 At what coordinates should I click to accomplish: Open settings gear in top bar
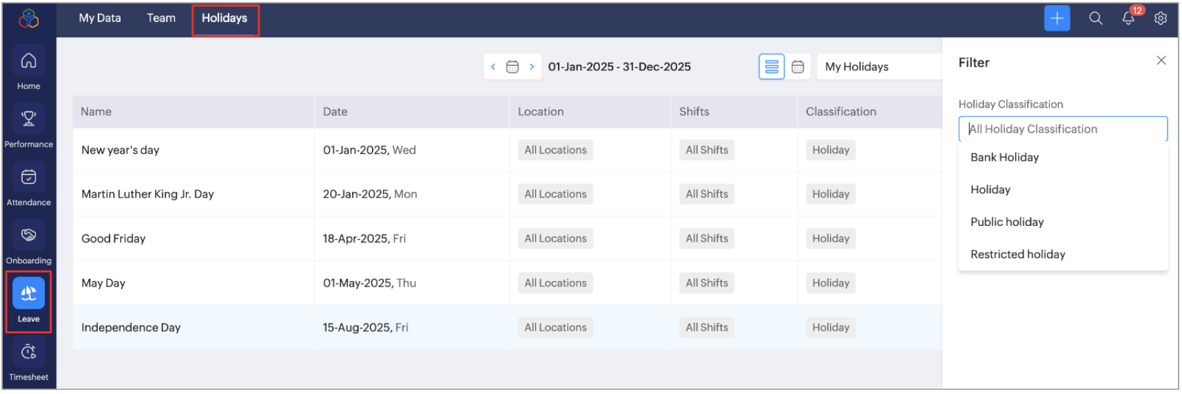[1161, 19]
